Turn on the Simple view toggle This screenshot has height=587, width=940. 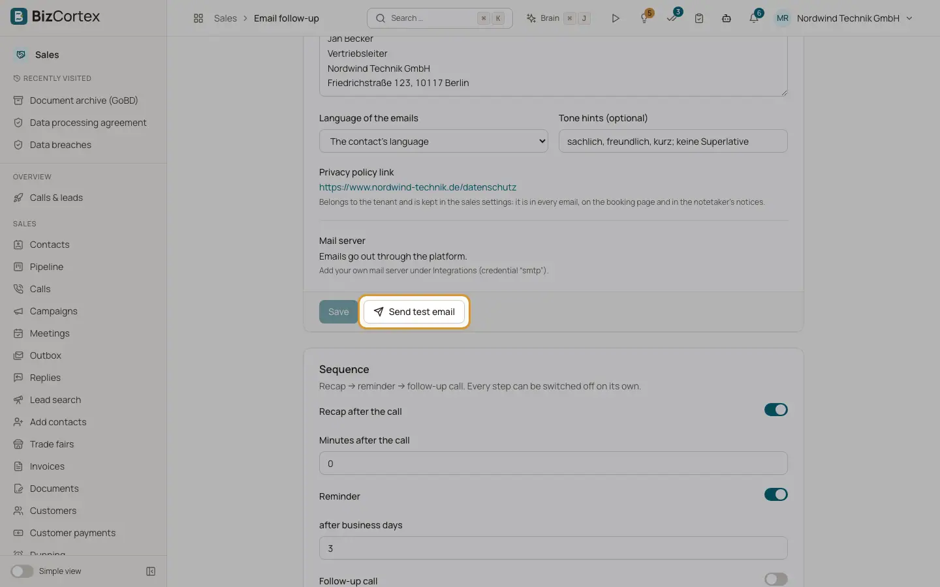click(22, 571)
